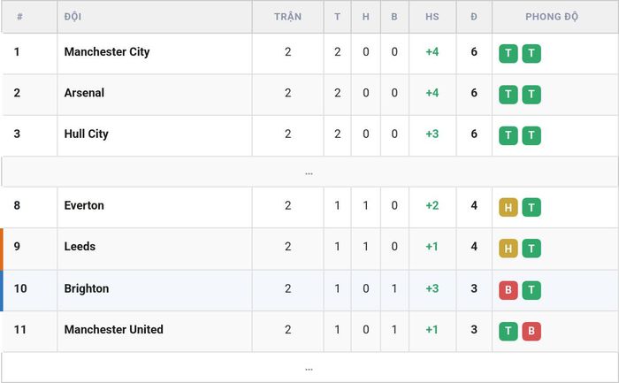Sort by the PHONG ĐỘ column header
Screen dimensions: 619x383
point(552,17)
